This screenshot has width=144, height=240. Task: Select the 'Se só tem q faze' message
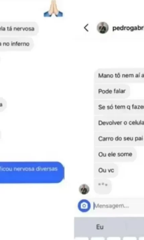coord(119,107)
